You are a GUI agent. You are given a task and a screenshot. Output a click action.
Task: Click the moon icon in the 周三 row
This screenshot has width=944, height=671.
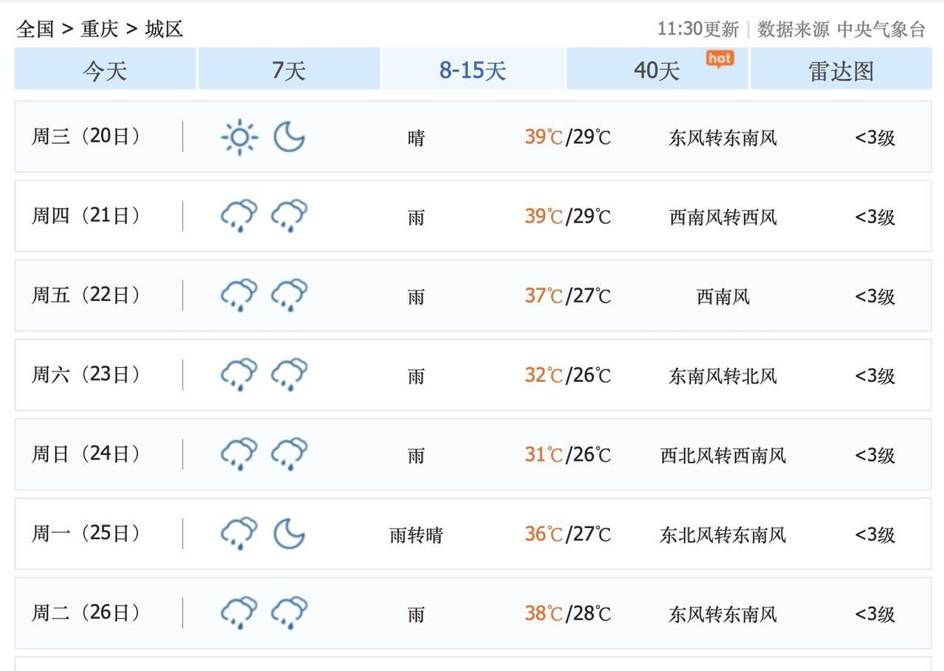(x=289, y=137)
